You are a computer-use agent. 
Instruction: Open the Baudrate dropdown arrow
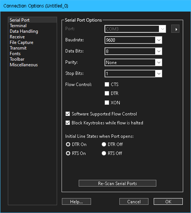(x=159, y=40)
